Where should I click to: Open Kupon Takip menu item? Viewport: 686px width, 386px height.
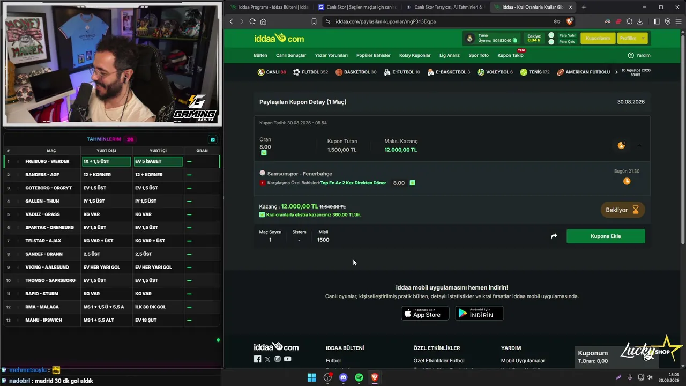510,55
